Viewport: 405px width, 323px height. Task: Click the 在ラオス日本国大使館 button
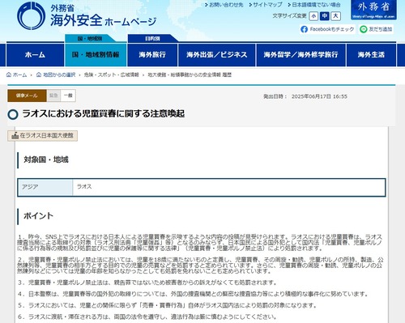(x=42, y=135)
